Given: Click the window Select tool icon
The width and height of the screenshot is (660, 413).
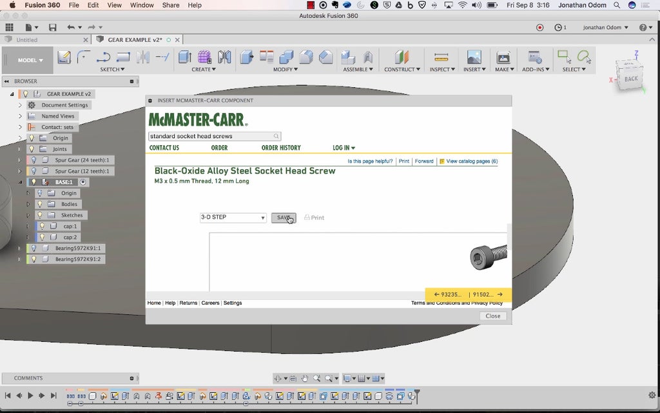Looking at the screenshot, I should [x=564, y=57].
